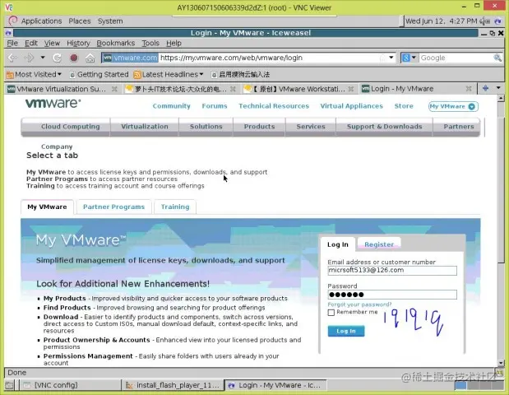
Task: Open the Forums link
Action: coord(215,106)
